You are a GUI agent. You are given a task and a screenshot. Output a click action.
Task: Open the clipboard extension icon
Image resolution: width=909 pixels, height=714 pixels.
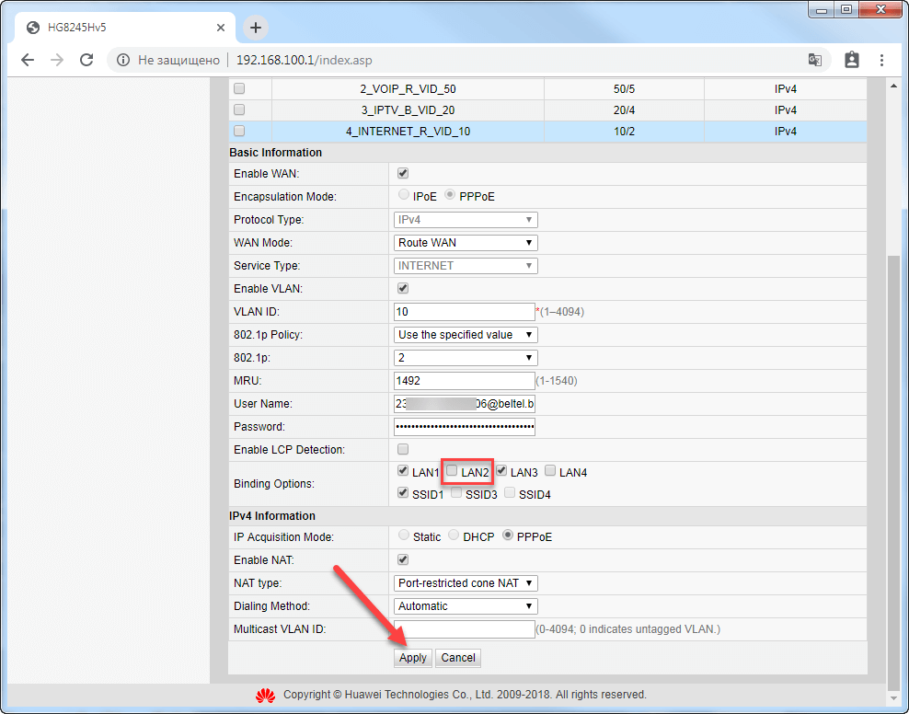851,60
